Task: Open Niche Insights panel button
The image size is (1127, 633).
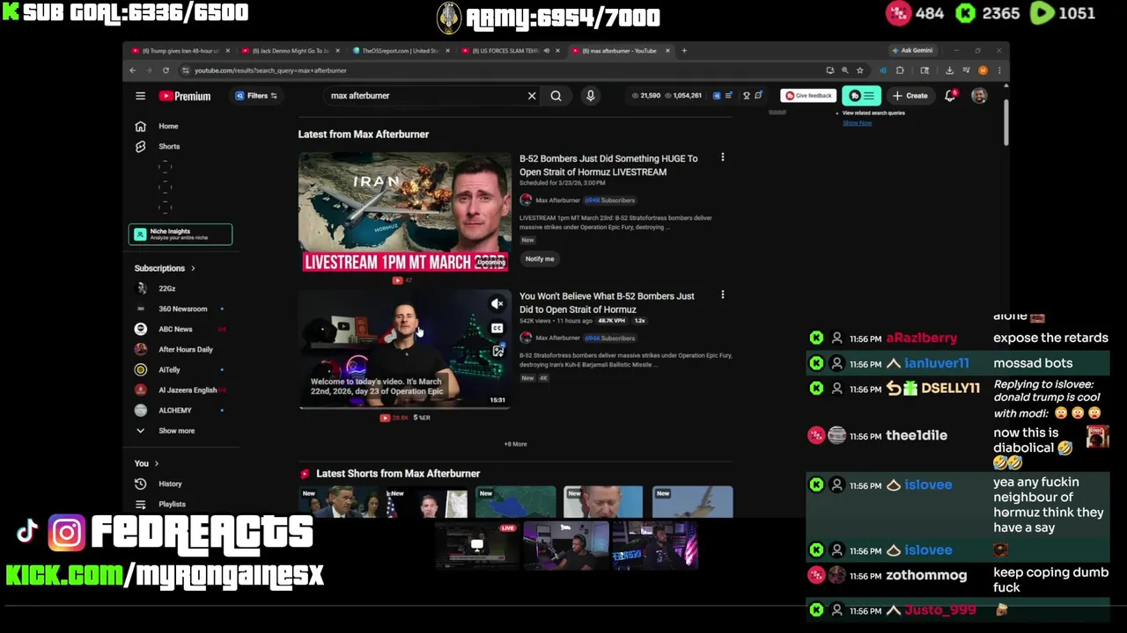Action: coord(180,234)
